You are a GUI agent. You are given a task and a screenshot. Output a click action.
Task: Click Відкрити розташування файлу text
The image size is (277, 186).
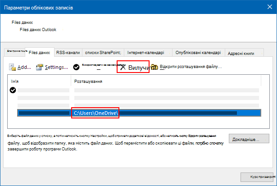tap(191, 67)
